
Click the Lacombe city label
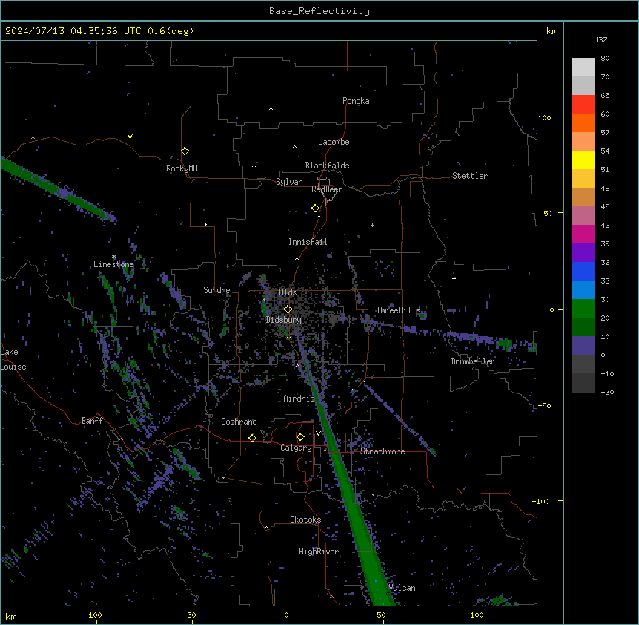coord(334,142)
